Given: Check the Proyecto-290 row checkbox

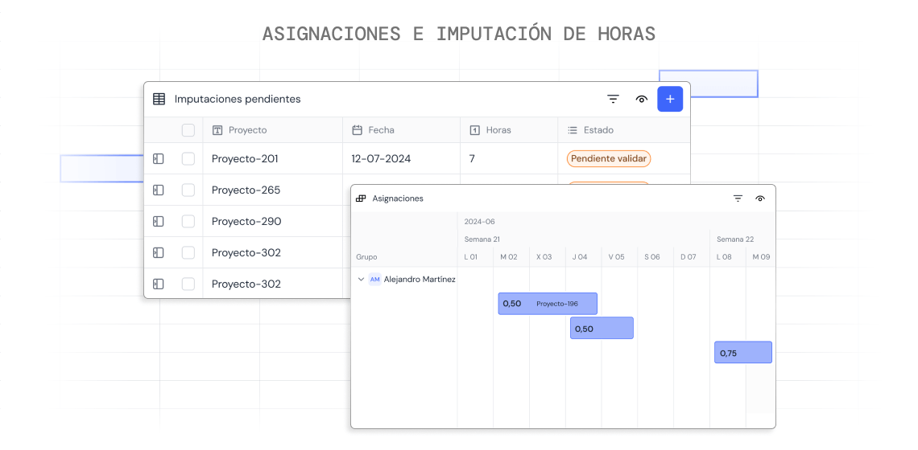Looking at the screenshot, I should 188,222.
